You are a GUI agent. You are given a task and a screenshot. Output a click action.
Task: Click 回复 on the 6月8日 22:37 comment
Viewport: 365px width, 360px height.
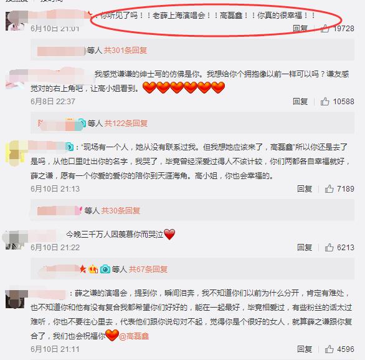point(300,102)
